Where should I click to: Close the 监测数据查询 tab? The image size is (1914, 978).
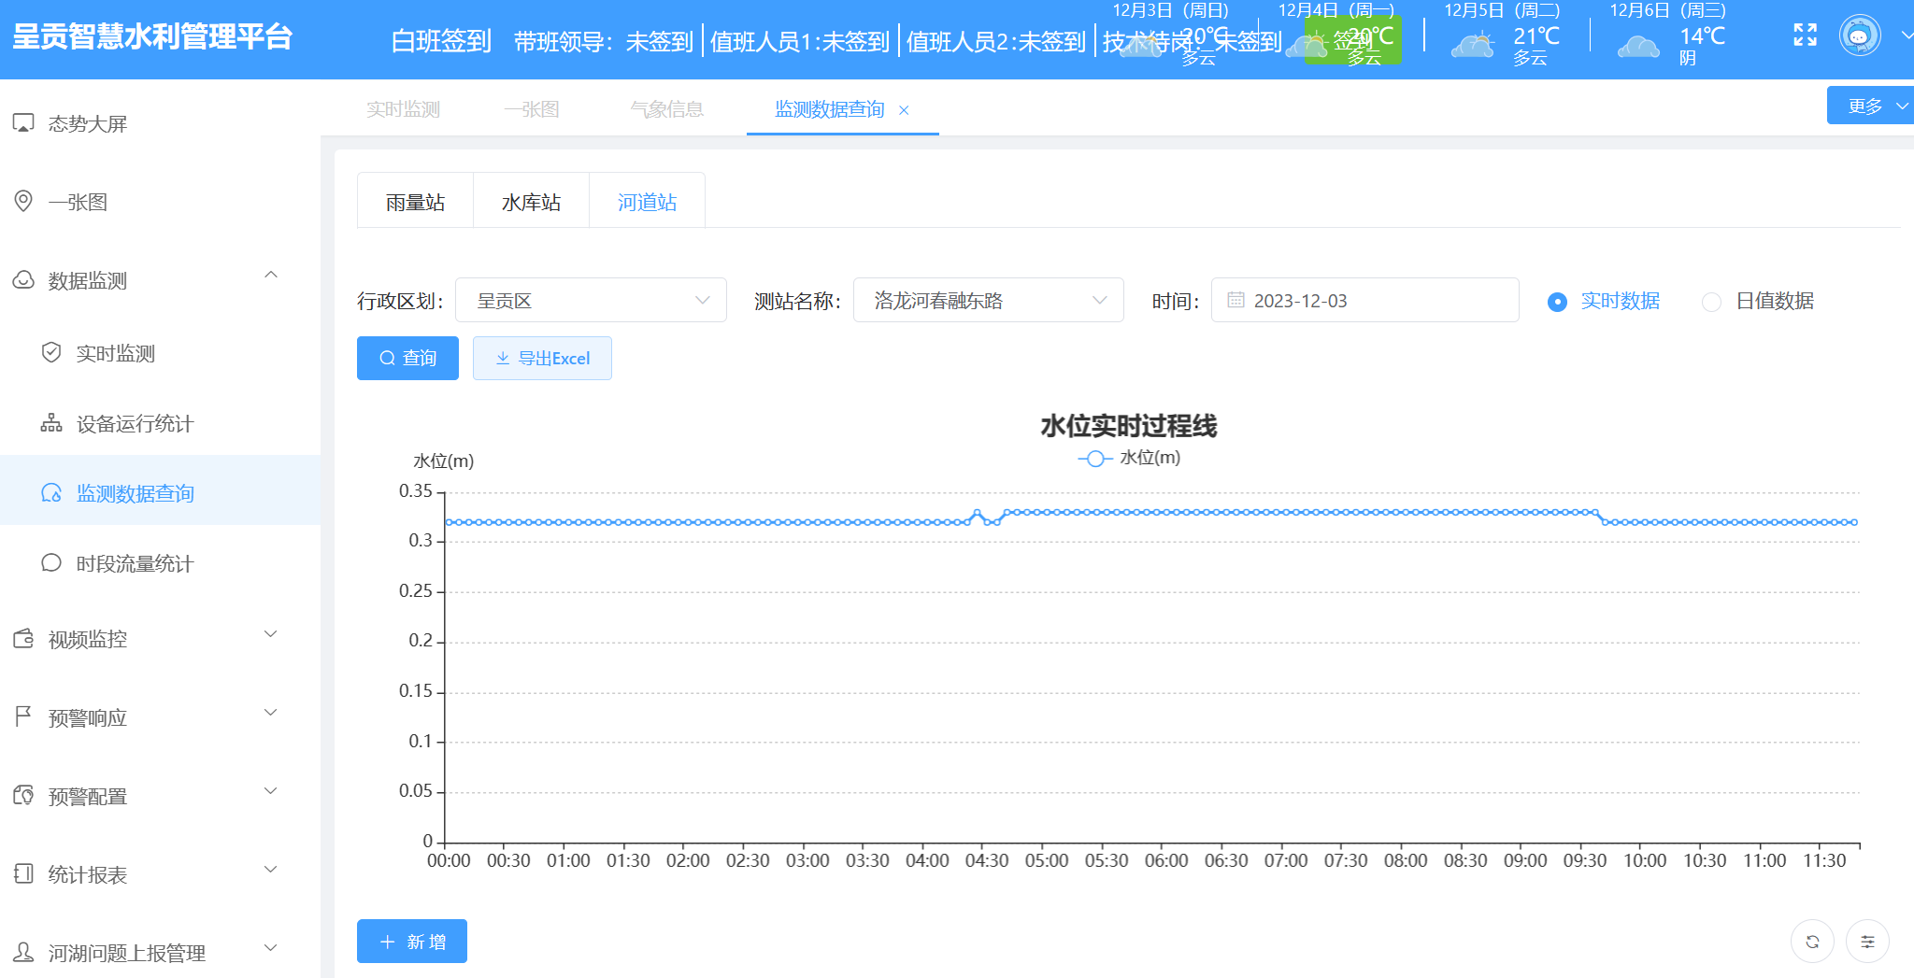click(x=904, y=110)
